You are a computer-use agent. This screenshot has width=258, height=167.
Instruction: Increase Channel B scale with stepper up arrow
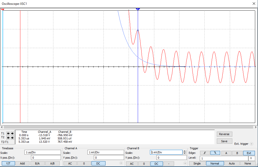pyautogui.click(x=185, y=151)
